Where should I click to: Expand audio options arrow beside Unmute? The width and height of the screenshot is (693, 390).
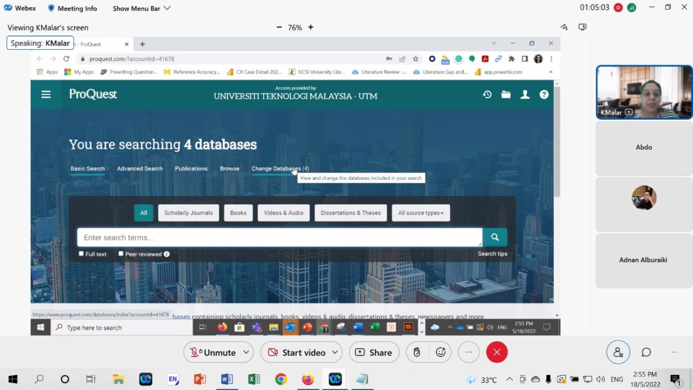click(246, 352)
